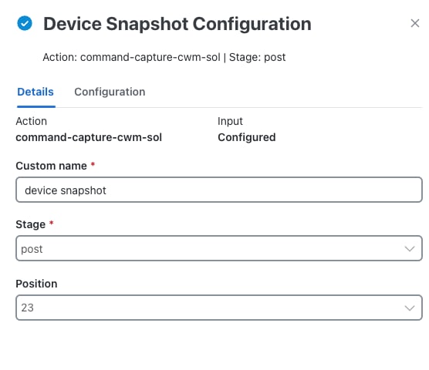The image size is (429, 370).
Task: Click the Device Snapshot Configuration title
Action: (x=177, y=24)
